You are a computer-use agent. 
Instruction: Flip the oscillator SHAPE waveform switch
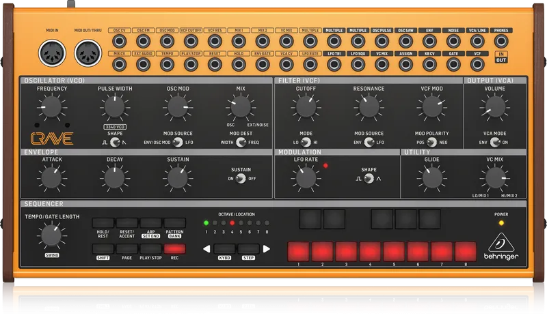click(115, 143)
